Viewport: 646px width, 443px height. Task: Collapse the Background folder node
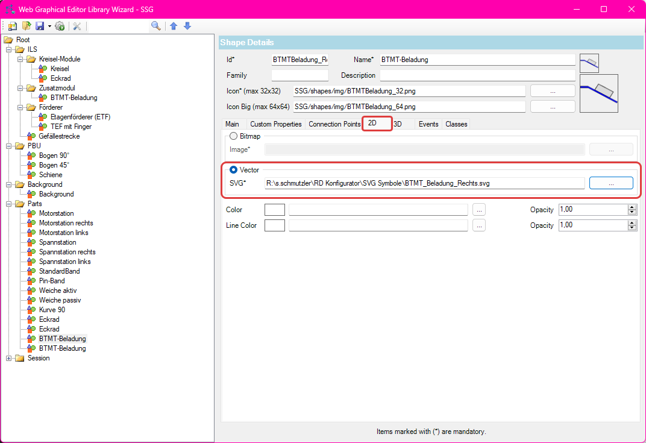(8, 184)
